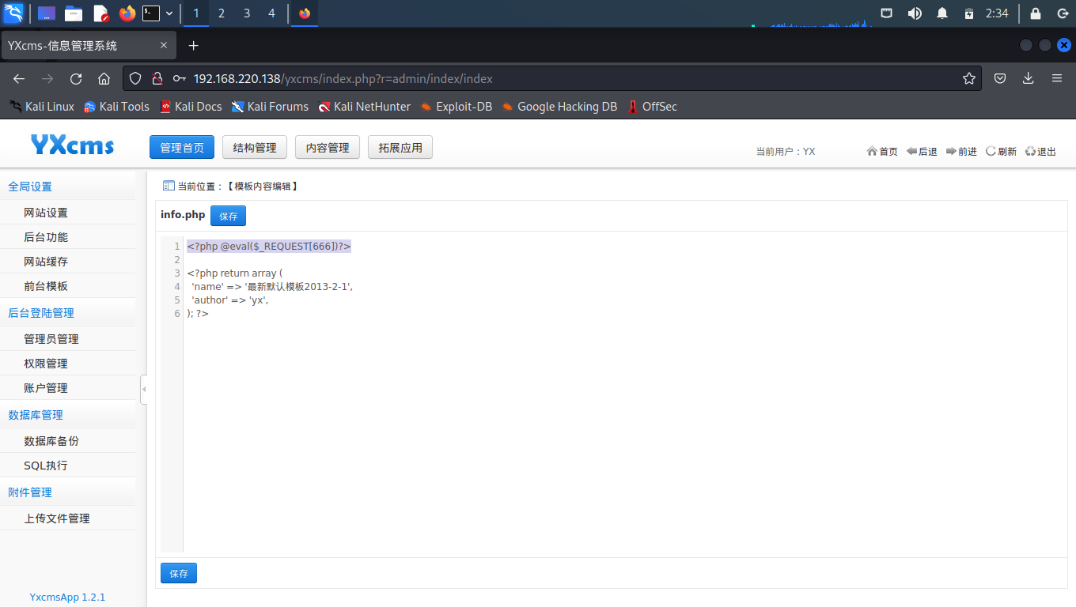
Task: Select the YXcms browser tab
Action: point(89,46)
